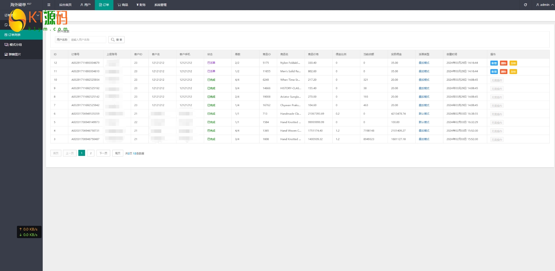Click the 订单列表 sidebar list icon
The width and height of the screenshot is (555, 271).
[6, 35]
